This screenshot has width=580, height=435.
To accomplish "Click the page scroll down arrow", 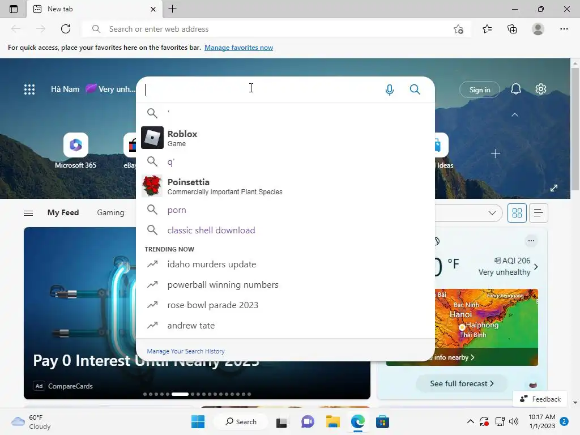I will click(x=575, y=403).
